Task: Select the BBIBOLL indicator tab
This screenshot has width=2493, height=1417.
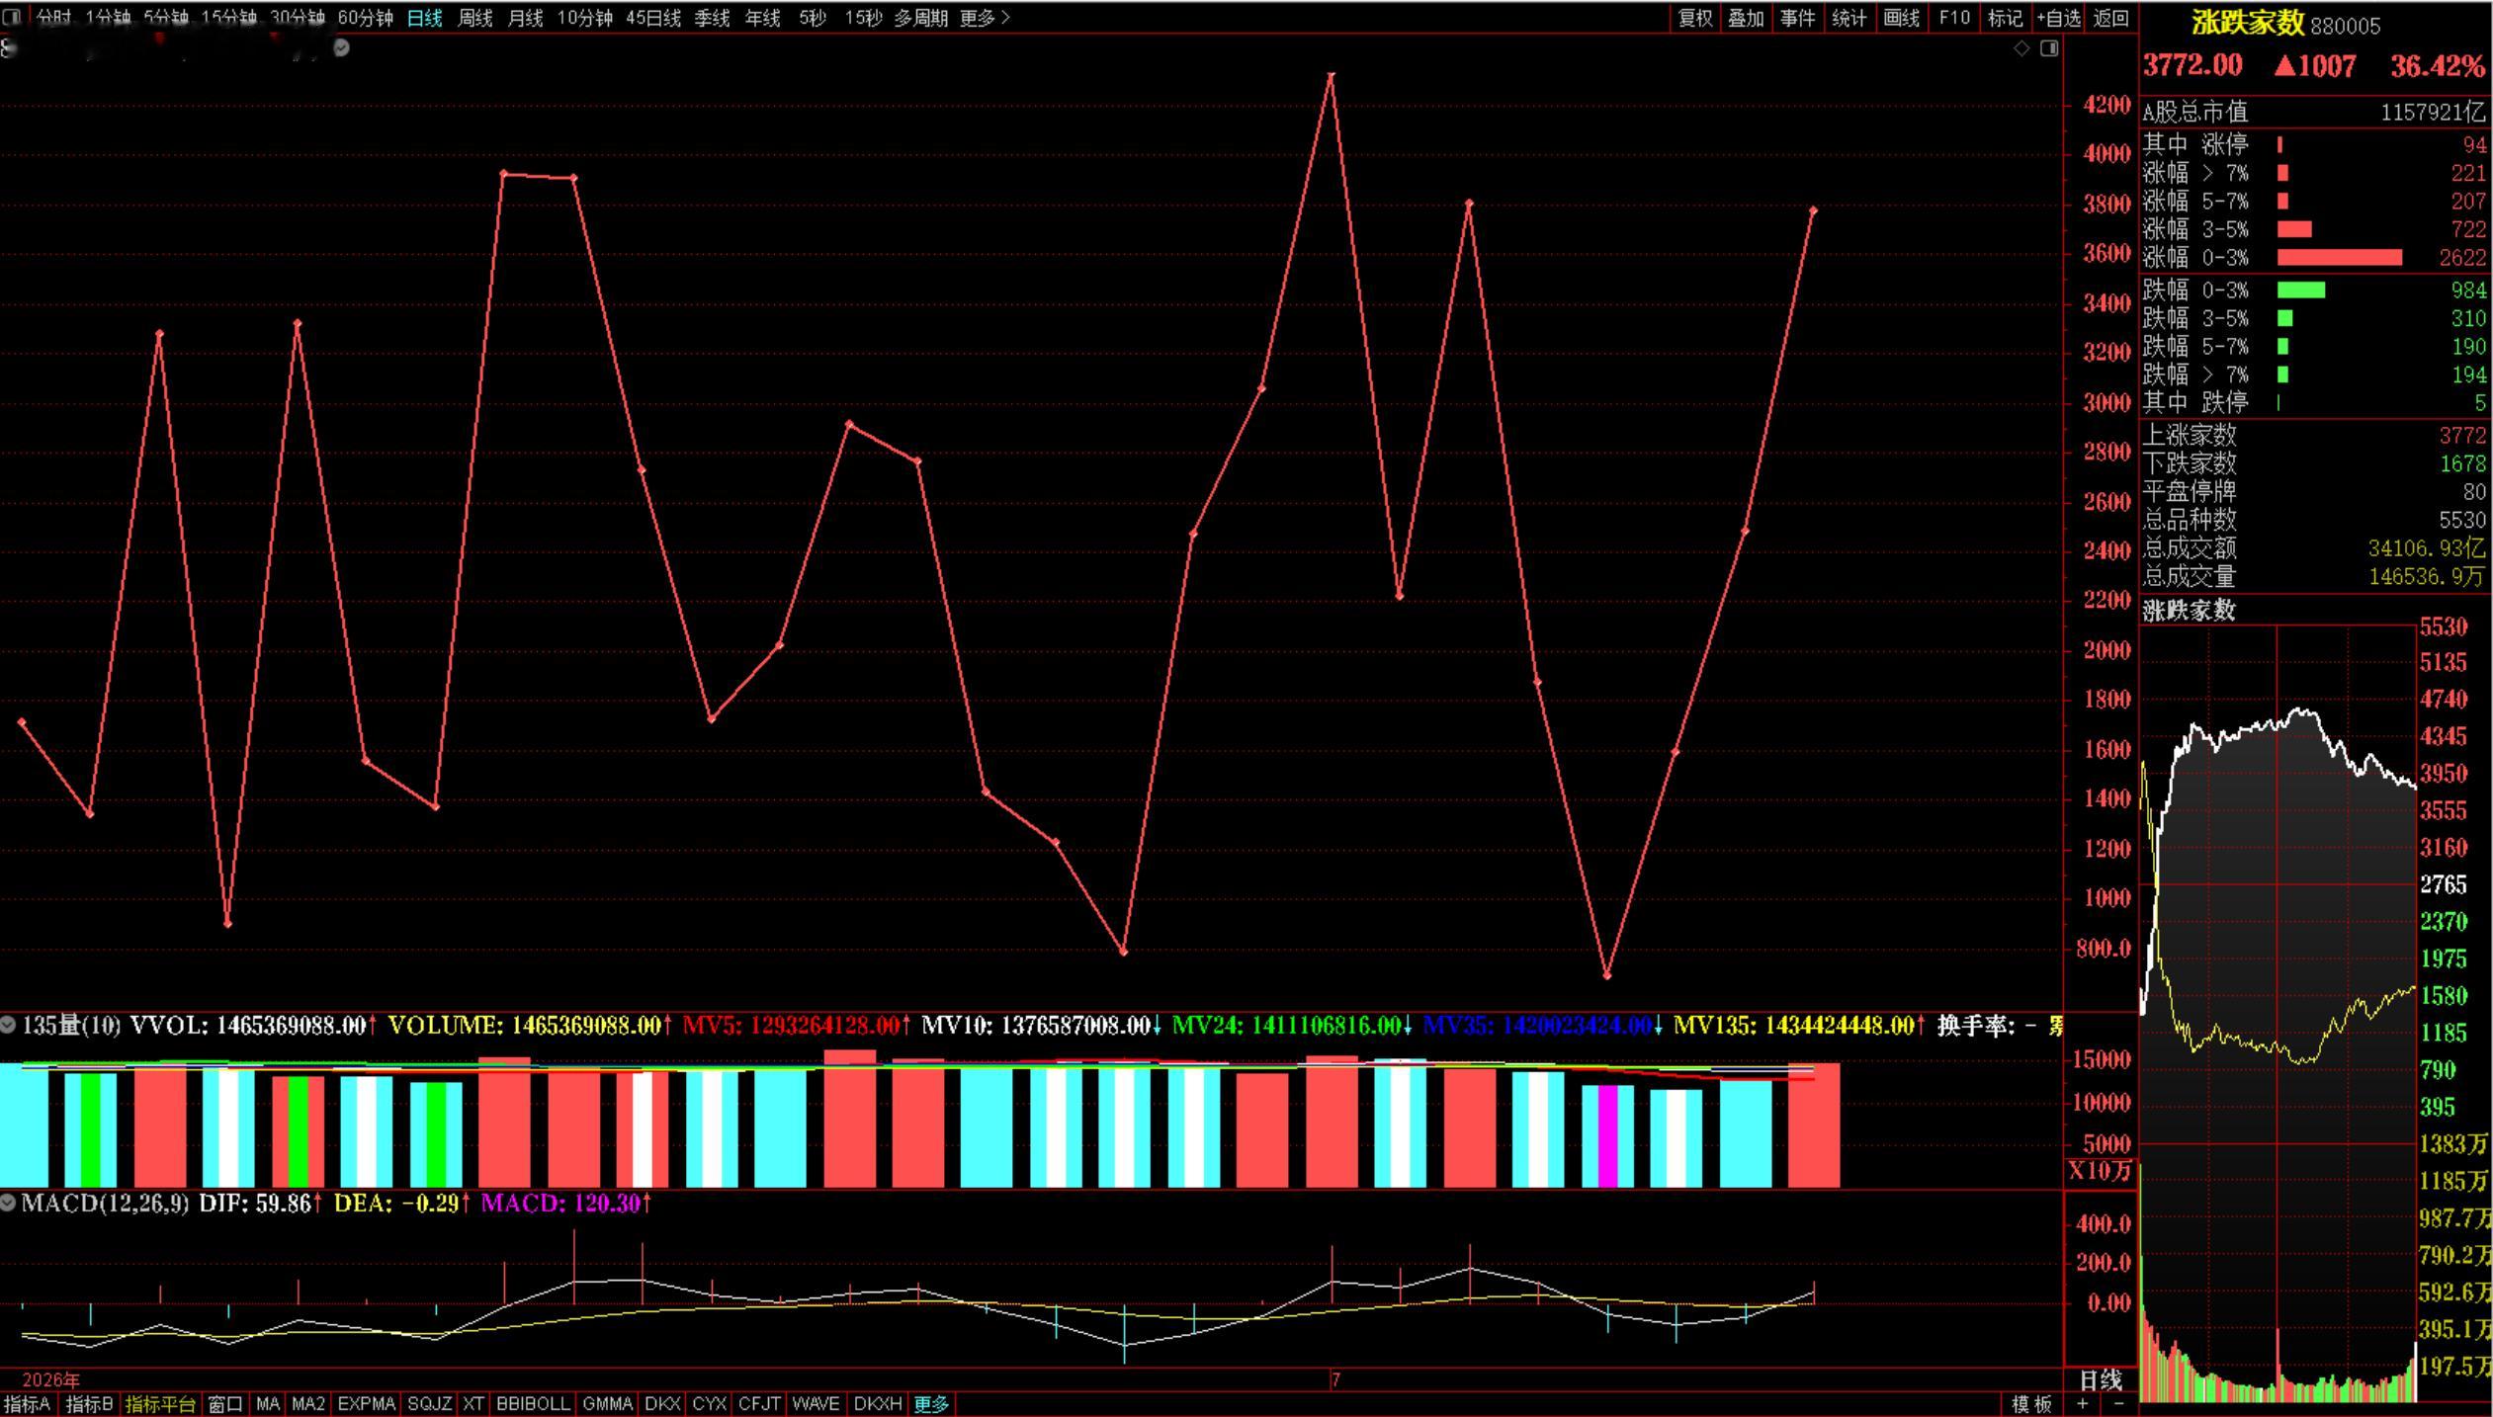Action: pyautogui.click(x=533, y=1404)
